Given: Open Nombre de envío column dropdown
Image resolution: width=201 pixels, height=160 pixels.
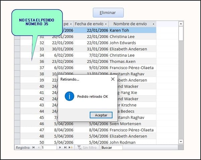Looking at the screenshot, I should (153, 24).
